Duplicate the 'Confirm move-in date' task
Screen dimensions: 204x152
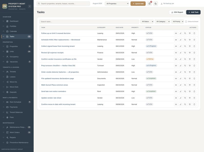click(185, 104)
